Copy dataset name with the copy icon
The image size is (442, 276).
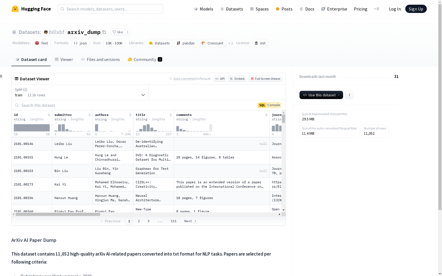(x=104, y=32)
